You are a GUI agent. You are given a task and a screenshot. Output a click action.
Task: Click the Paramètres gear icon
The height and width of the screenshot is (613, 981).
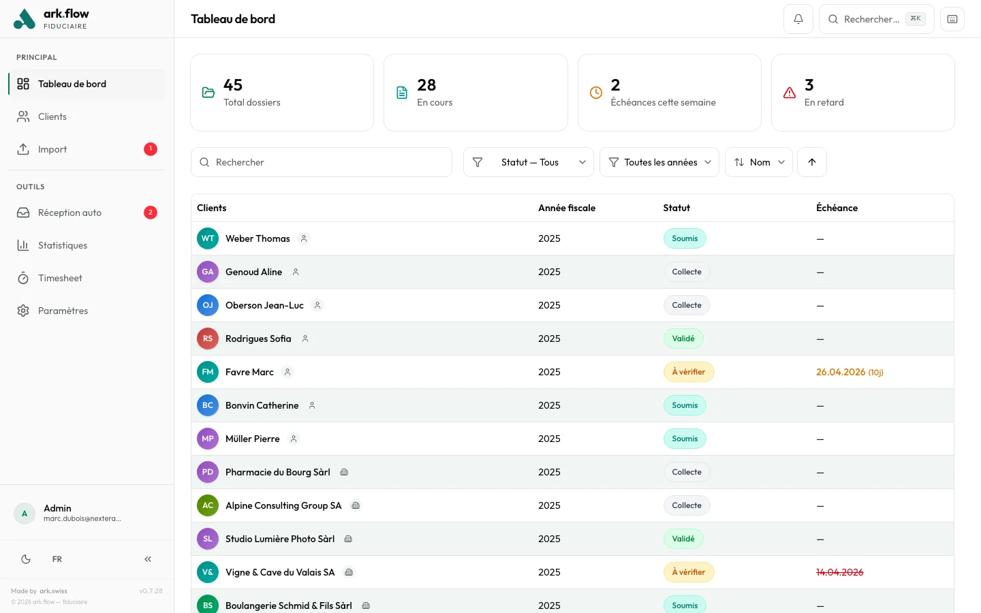point(23,311)
